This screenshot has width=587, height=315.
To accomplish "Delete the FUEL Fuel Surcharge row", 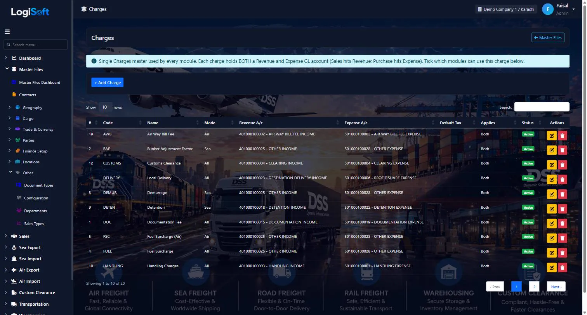I will point(562,253).
